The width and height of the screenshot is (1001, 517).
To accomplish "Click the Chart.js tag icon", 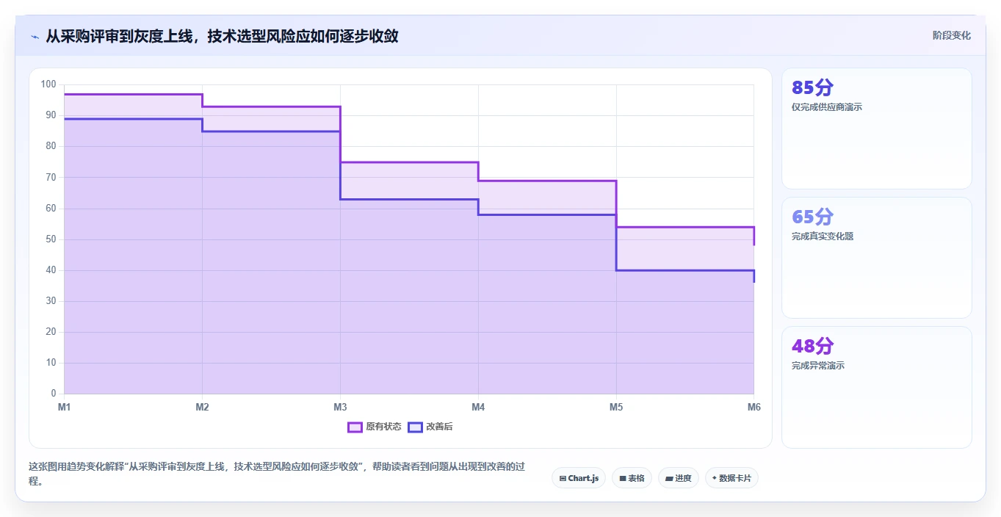I will pyautogui.click(x=563, y=478).
